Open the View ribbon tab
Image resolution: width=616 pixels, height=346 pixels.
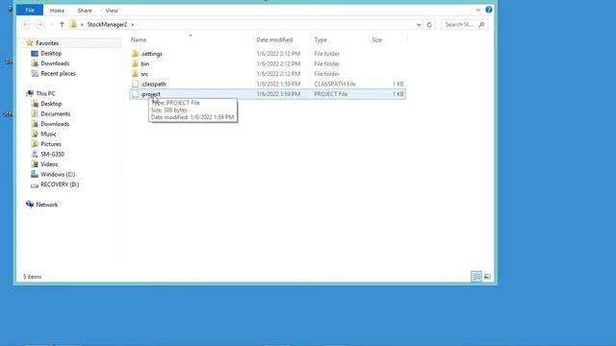pos(112,11)
